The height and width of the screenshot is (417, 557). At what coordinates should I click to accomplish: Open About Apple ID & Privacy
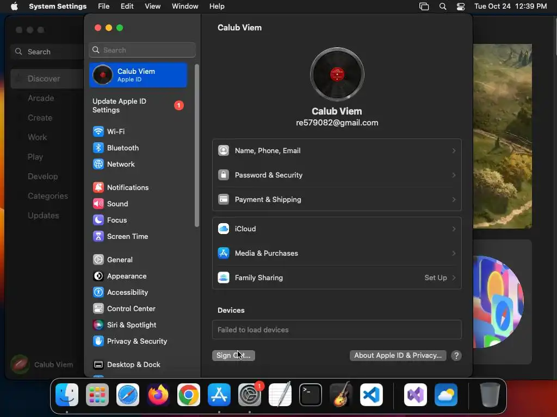[398, 356]
